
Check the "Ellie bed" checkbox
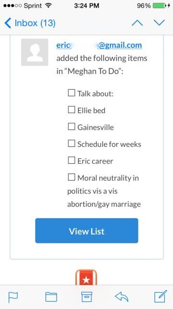click(x=72, y=110)
